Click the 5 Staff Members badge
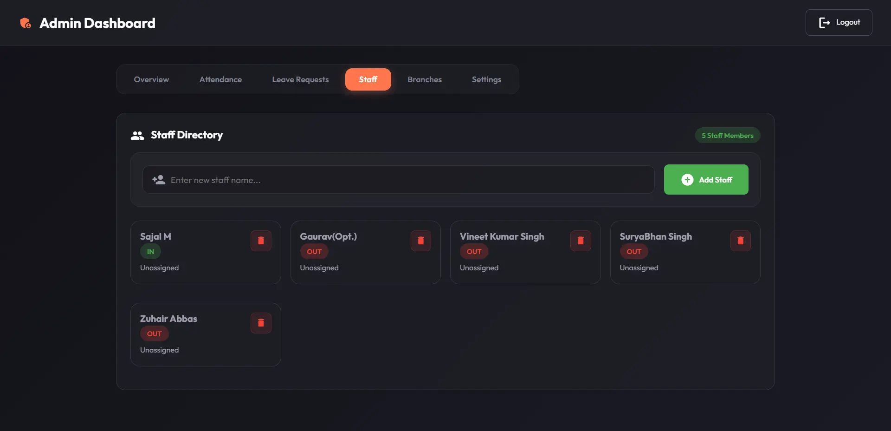This screenshot has width=891, height=431. [x=727, y=135]
